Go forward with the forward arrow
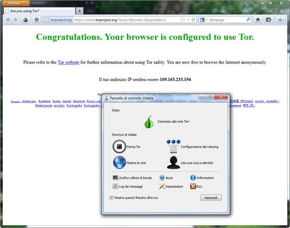The height and width of the screenshot is (228, 290). [15, 20]
